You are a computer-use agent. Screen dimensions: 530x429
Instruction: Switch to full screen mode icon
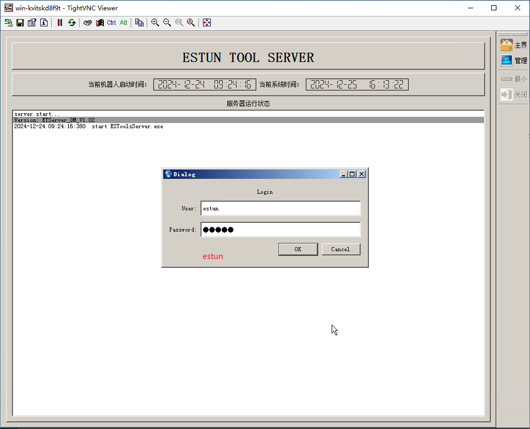207,23
